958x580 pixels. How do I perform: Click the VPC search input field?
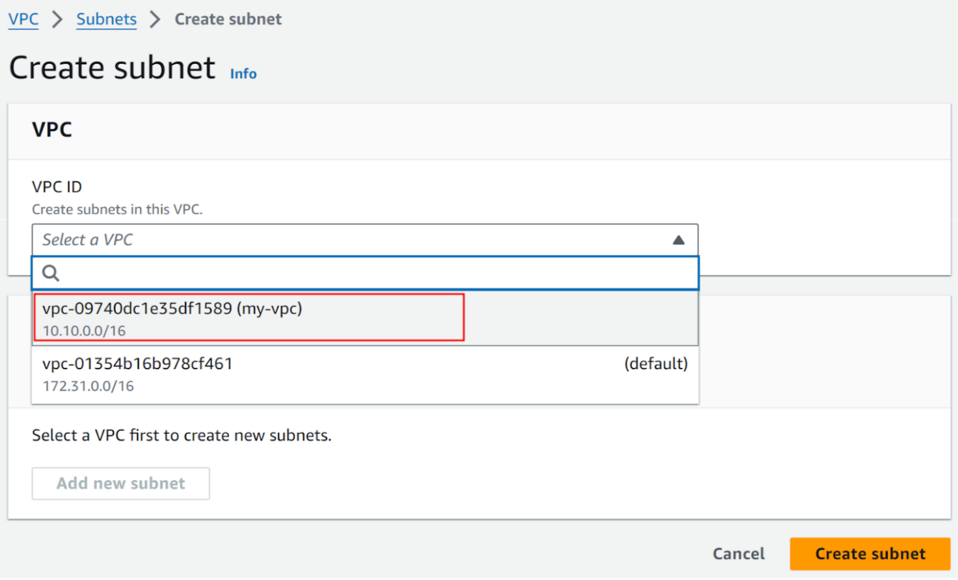pos(365,273)
